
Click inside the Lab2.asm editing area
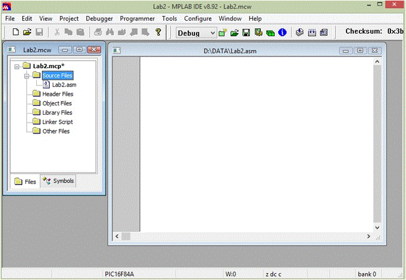tap(257, 144)
